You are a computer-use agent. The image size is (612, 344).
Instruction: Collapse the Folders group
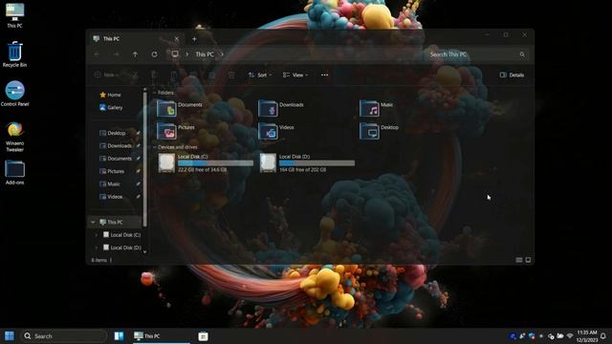point(155,93)
